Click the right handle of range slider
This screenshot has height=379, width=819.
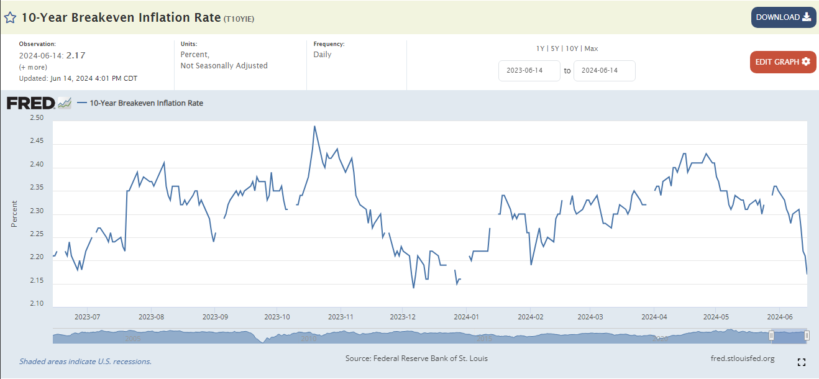807,336
